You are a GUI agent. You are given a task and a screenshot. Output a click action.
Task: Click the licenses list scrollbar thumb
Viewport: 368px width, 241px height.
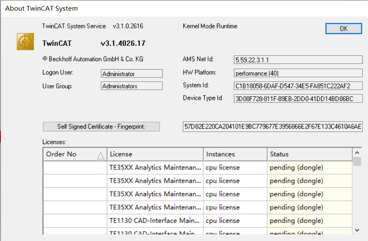pyautogui.click(x=357, y=162)
